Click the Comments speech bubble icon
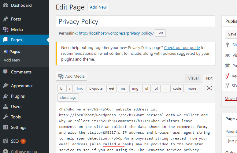This screenshot has height=153, width=237. tap(6, 72)
